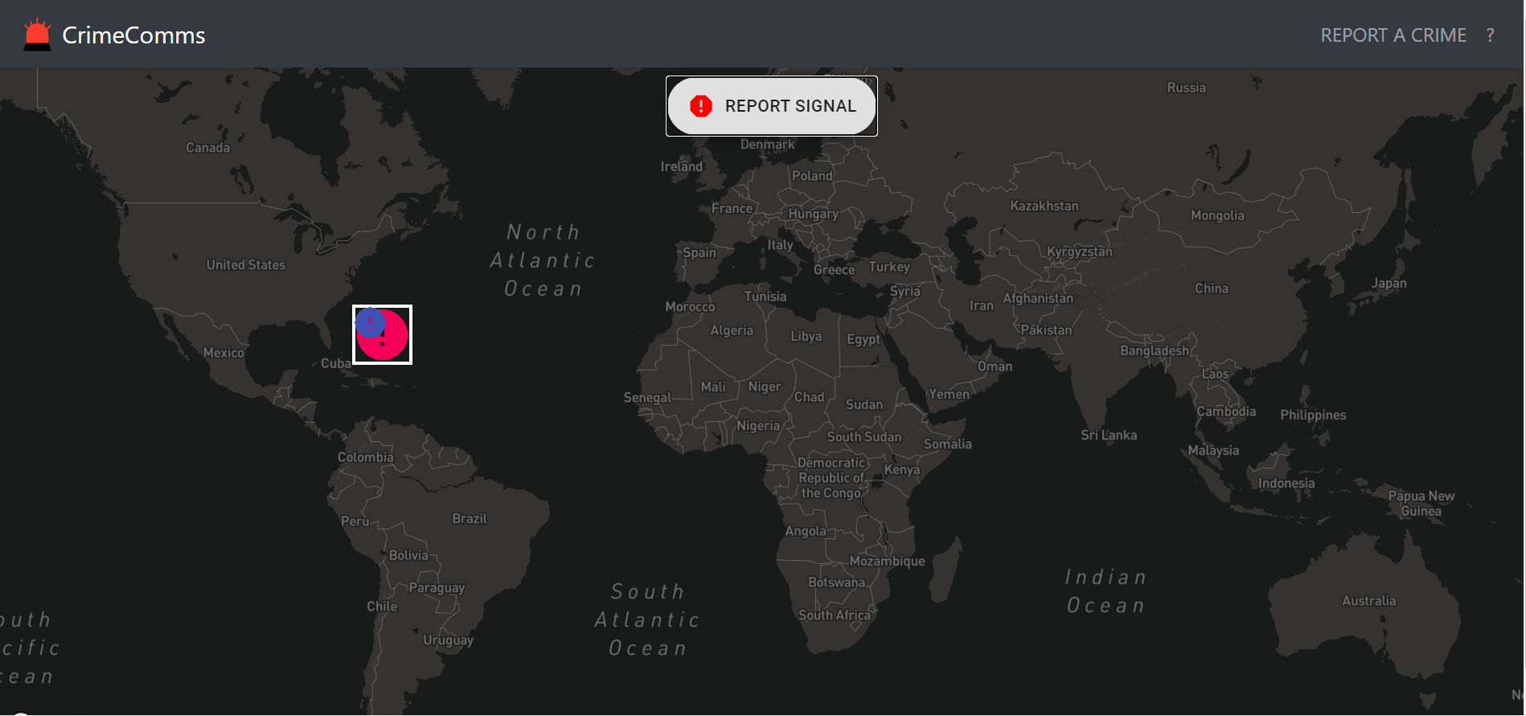Click the Colombia map label

(366, 456)
